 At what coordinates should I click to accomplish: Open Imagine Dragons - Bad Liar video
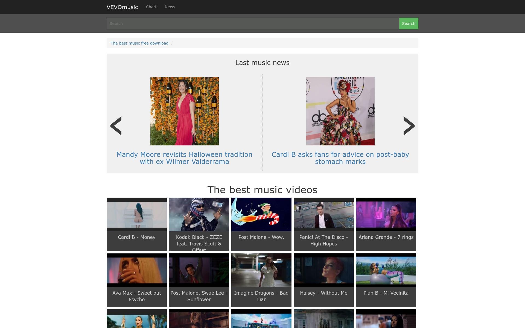[x=261, y=280]
